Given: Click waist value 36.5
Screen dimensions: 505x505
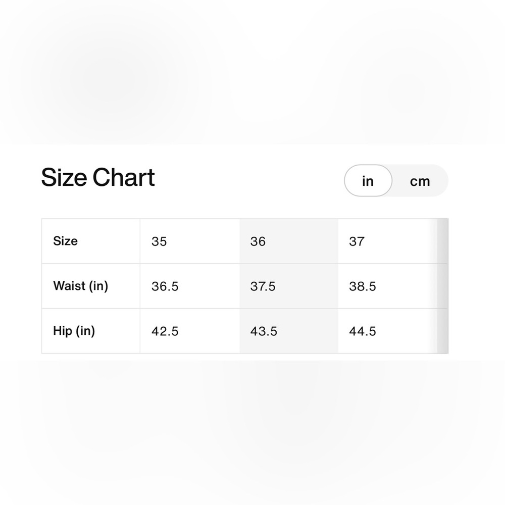Looking at the screenshot, I should tap(165, 286).
